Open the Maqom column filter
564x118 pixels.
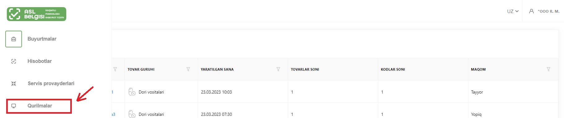[549, 69]
